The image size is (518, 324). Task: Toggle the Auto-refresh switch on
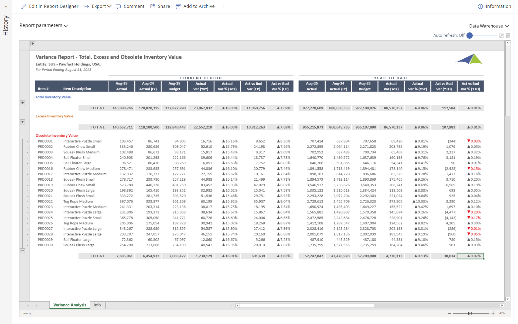470,35
